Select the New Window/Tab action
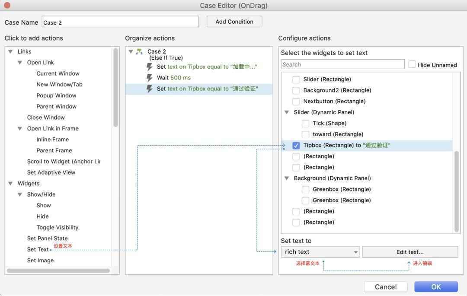This screenshot has width=467, height=296. coord(59,85)
